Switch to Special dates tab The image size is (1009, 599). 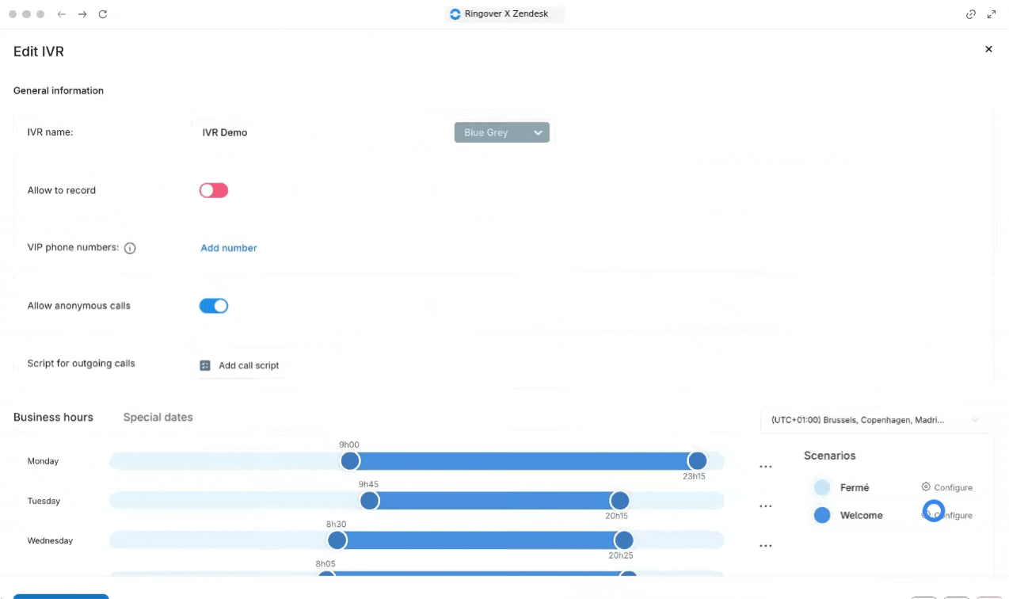(x=158, y=417)
